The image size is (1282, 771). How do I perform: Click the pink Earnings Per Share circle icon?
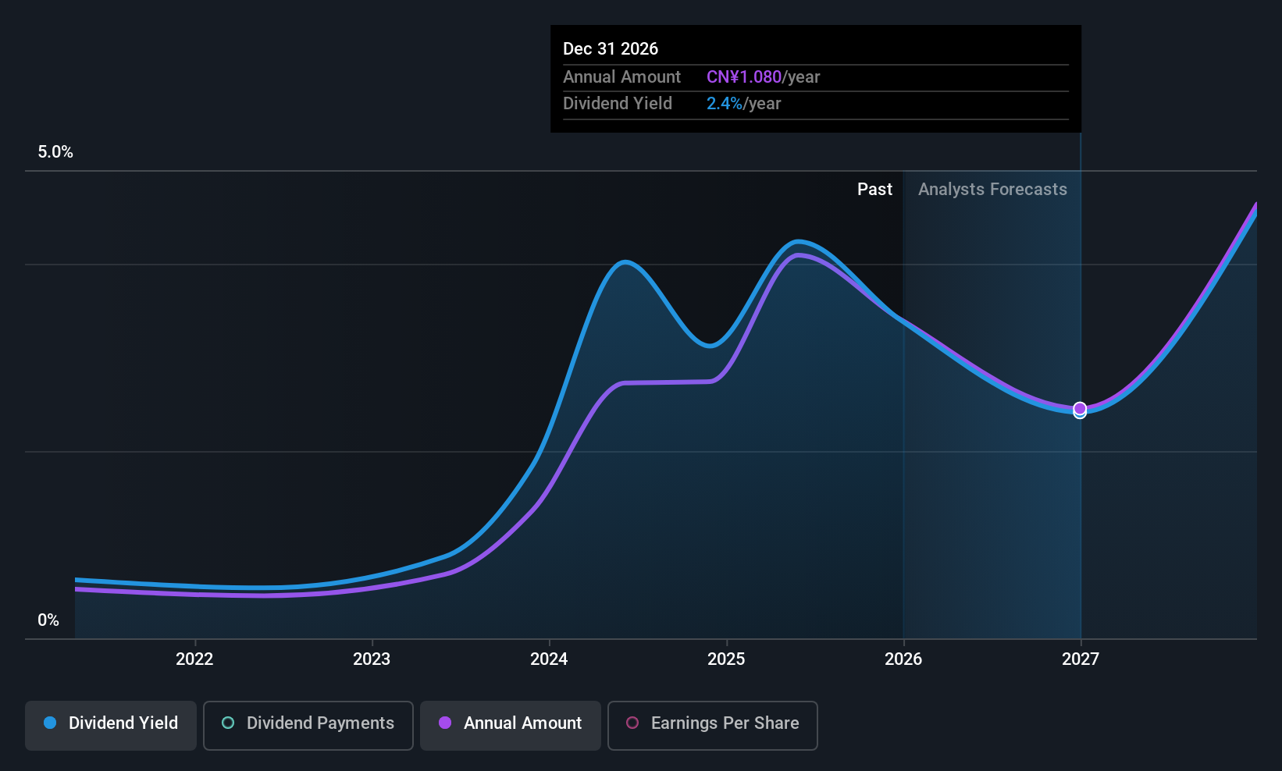coord(632,723)
